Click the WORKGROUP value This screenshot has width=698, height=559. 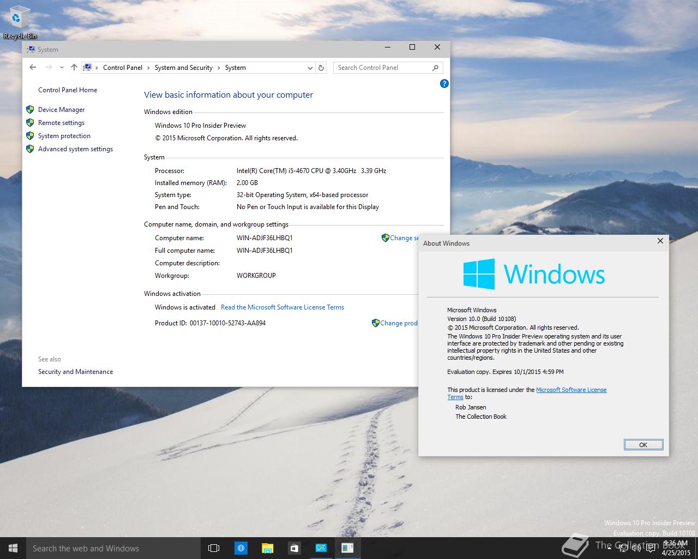point(256,276)
